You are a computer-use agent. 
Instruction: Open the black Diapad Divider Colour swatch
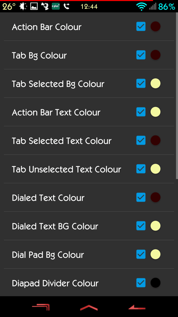155,283
